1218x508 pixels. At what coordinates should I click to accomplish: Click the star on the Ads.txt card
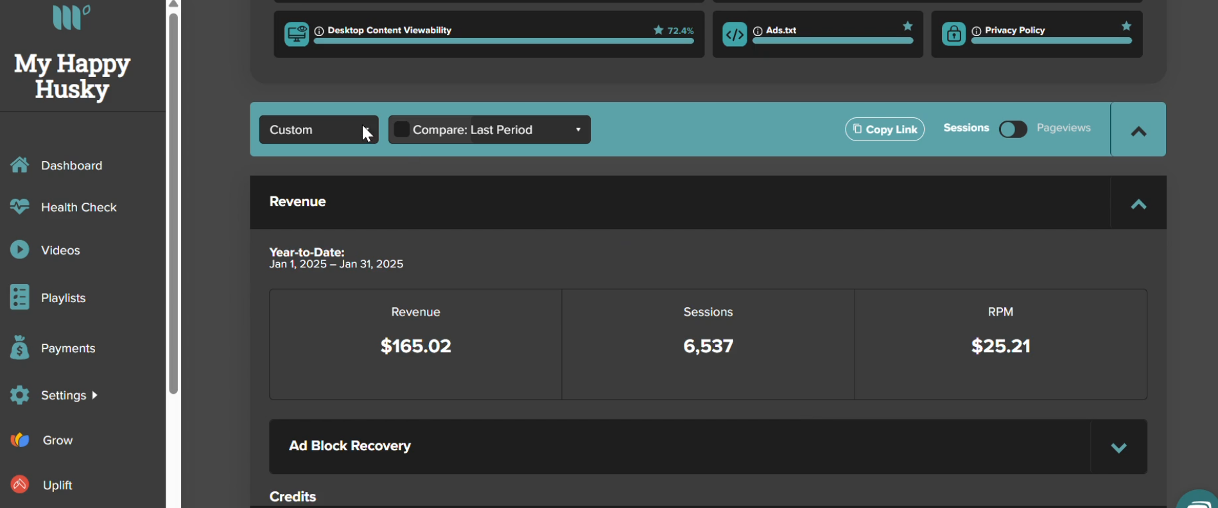tap(908, 26)
